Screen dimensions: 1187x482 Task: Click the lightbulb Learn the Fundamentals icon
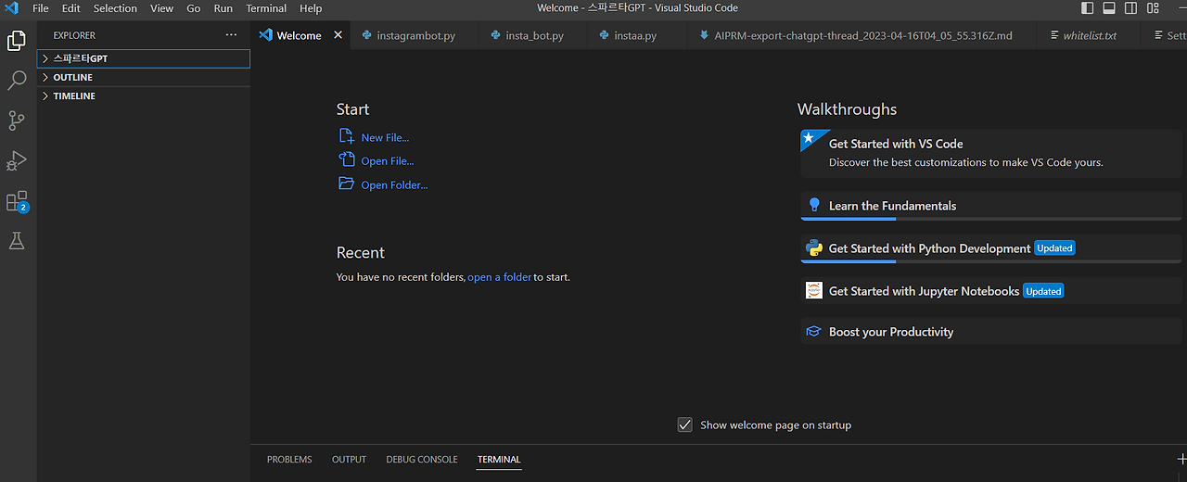pos(814,205)
